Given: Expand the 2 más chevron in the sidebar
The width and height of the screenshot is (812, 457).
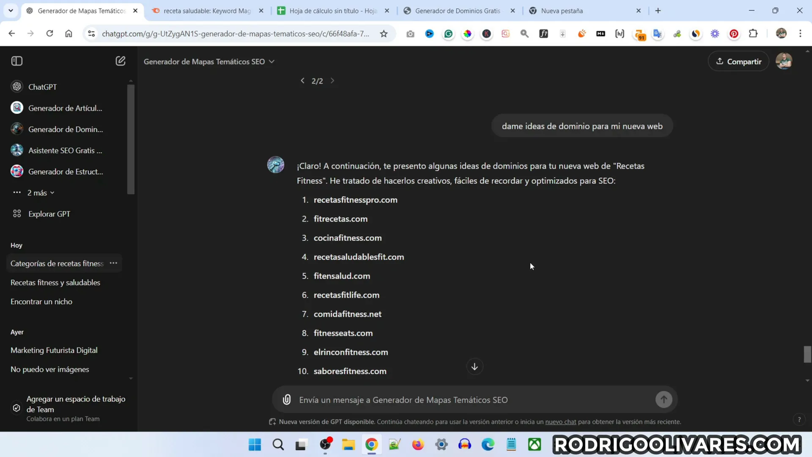Looking at the screenshot, I should [x=51, y=192].
